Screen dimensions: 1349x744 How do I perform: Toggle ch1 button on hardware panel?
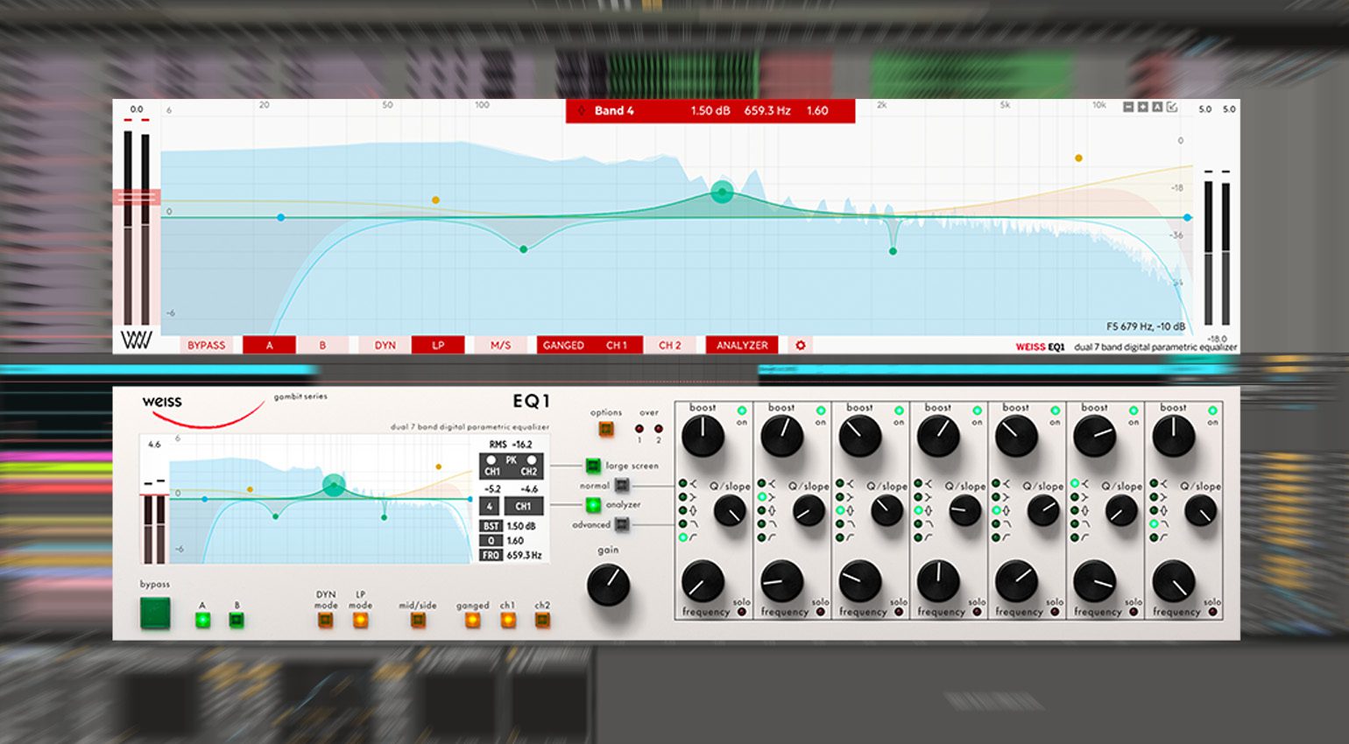click(508, 621)
